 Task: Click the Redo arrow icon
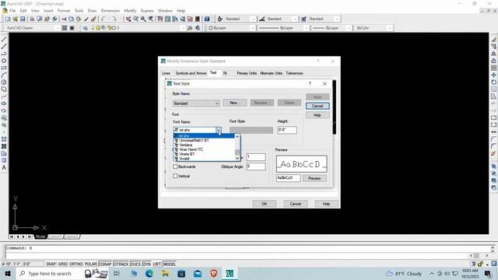[x=114, y=19]
